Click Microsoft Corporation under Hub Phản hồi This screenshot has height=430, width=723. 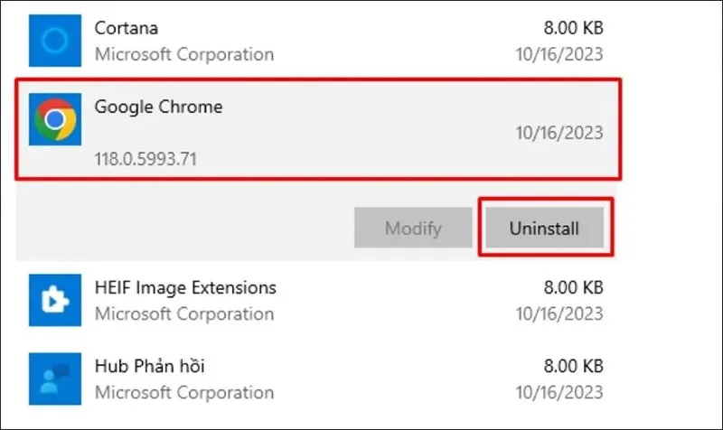pos(184,393)
